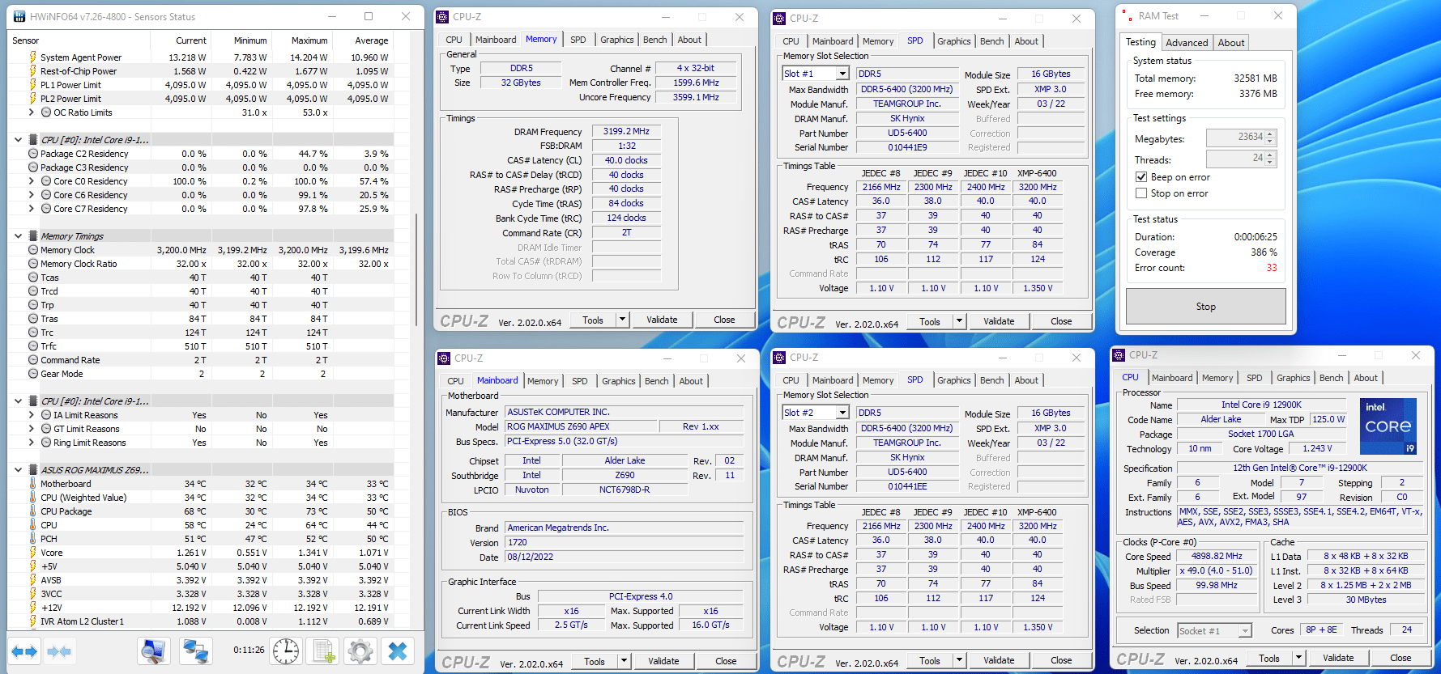Expand OC Ratio Limits tree row
This screenshot has height=674, width=1441.
(32, 112)
